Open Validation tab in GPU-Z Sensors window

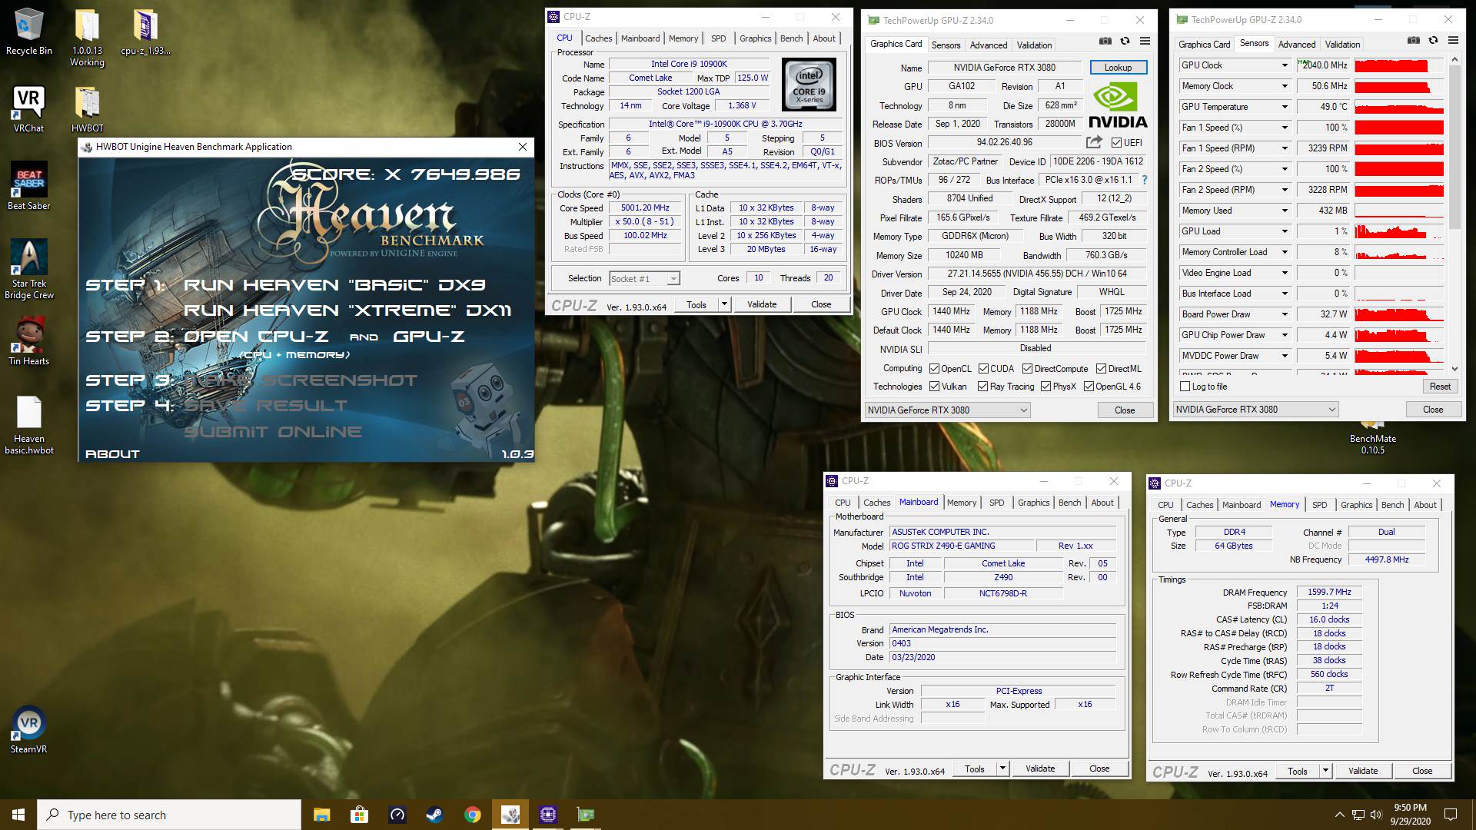tap(1342, 45)
